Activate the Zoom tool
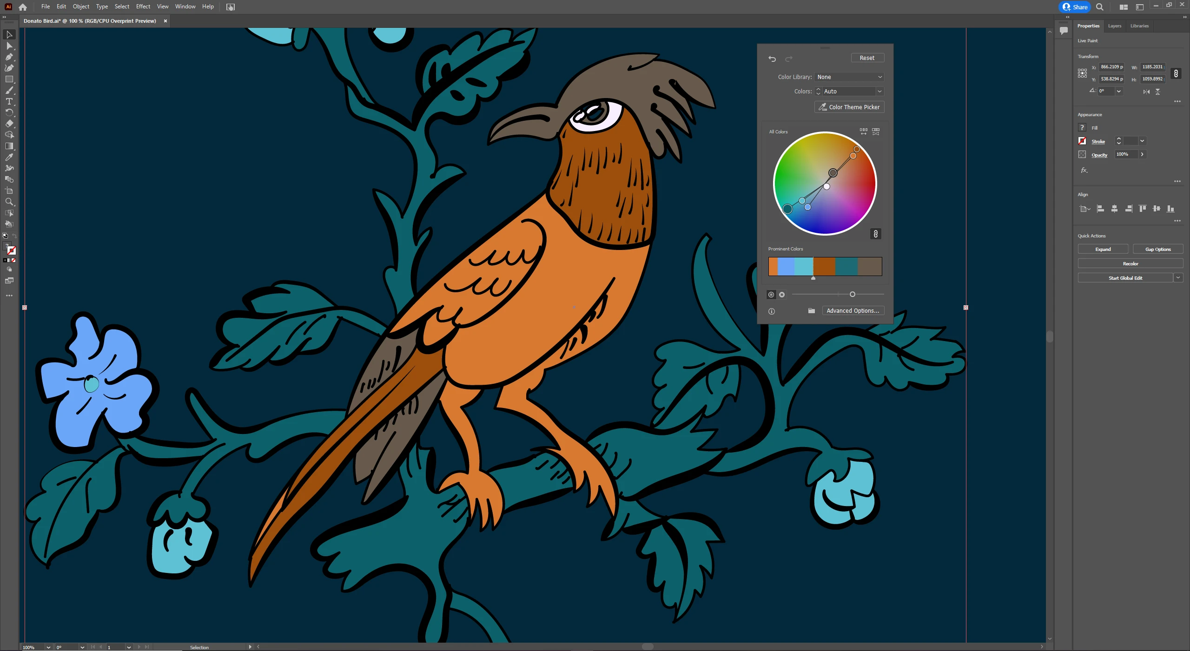The height and width of the screenshot is (651, 1190). 9,202
